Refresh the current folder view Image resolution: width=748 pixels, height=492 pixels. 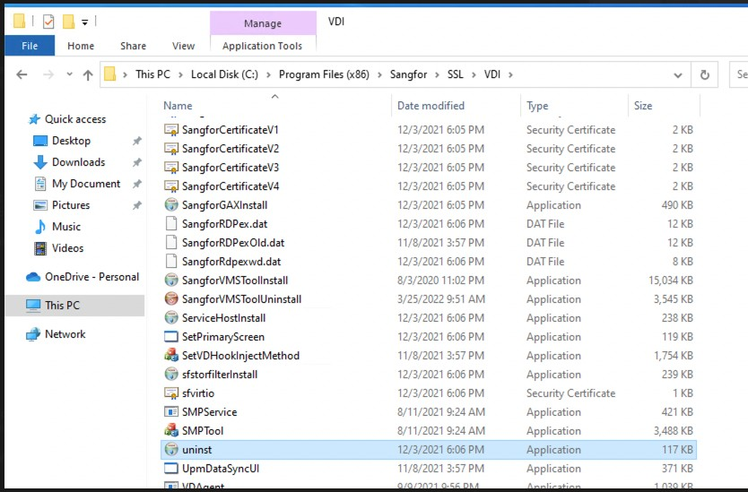[x=705, y=75]
